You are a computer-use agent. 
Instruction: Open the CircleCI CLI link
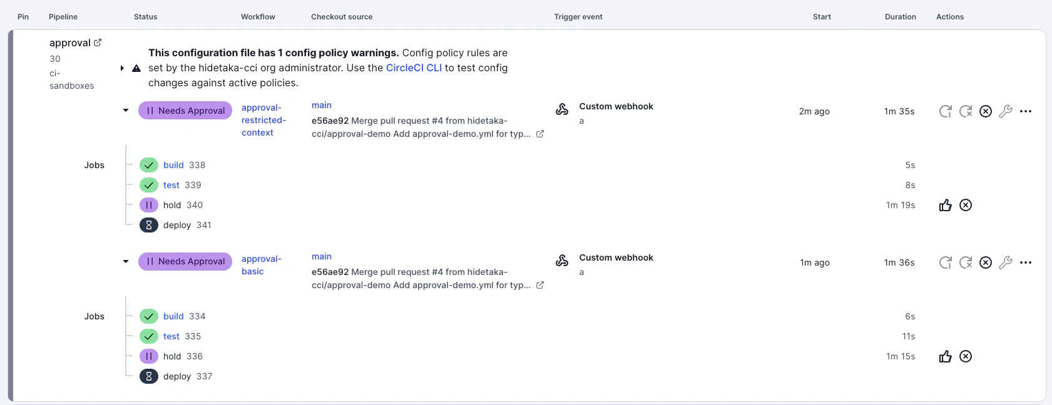click(x=414, y=67)
